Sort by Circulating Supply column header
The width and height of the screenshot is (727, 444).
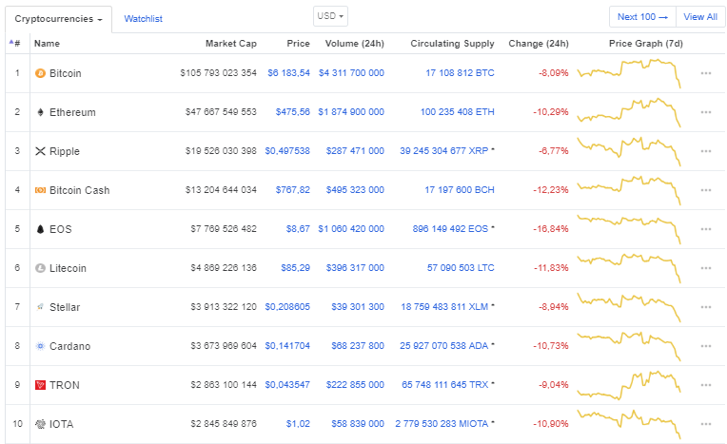click(x=452, y=44)
